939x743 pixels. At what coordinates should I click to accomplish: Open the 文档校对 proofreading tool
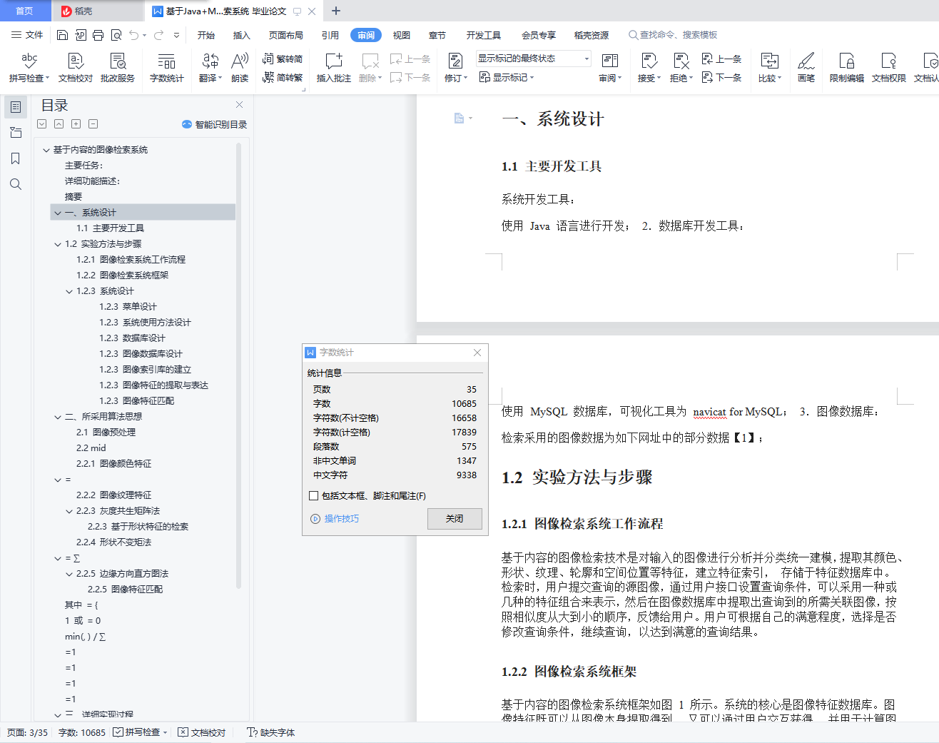pyautogui.click(x=75, y=68)
